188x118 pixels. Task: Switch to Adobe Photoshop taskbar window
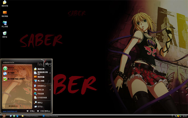pos(52,116)
